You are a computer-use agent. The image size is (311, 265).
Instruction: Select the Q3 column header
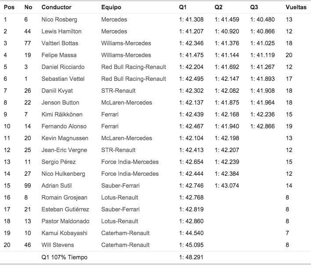[254, 7]
